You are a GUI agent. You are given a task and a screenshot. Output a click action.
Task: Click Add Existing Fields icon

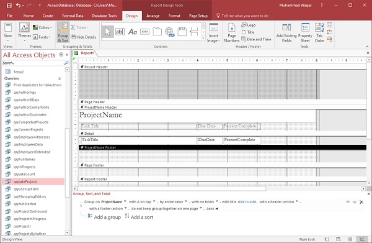pos(286,32)
